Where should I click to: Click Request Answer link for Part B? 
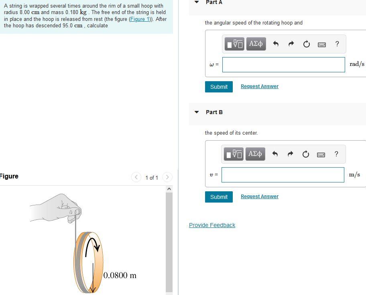pyautogui.click(x=260, y=197)
